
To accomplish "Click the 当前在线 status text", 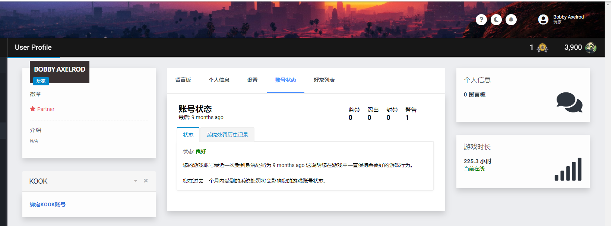I will [474, 169].
